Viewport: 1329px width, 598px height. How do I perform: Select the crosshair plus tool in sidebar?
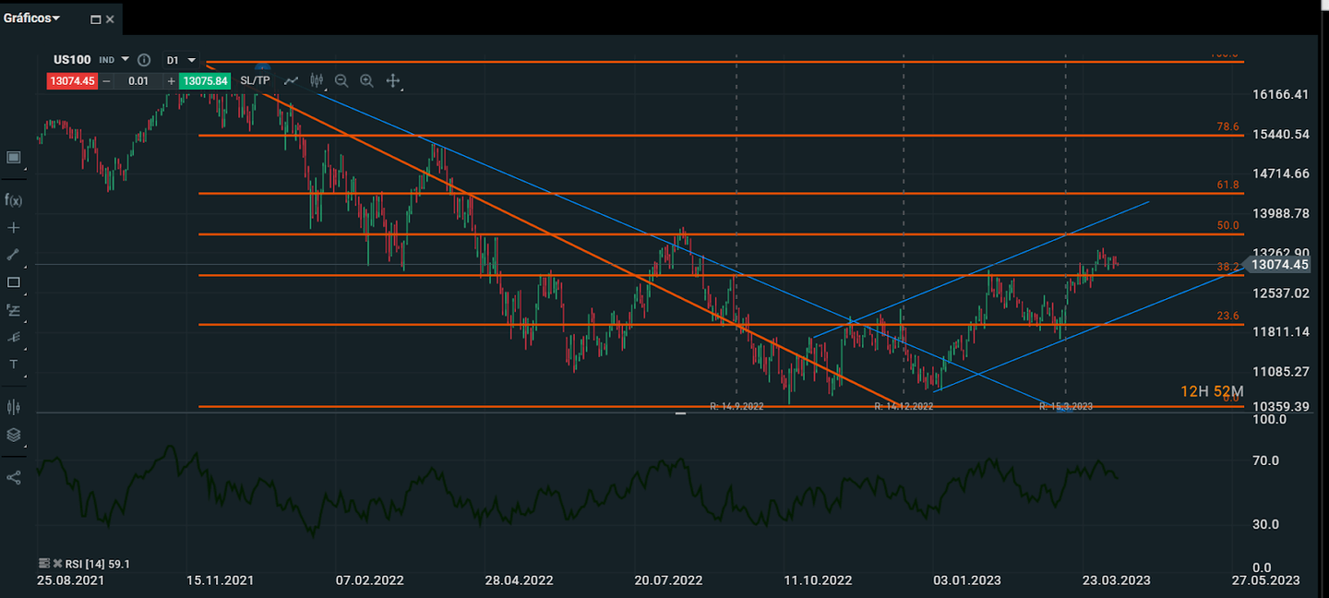point(13,227)
